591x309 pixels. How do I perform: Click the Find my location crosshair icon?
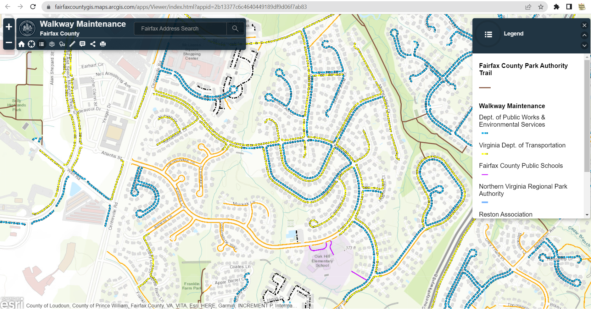pos(31,44)
